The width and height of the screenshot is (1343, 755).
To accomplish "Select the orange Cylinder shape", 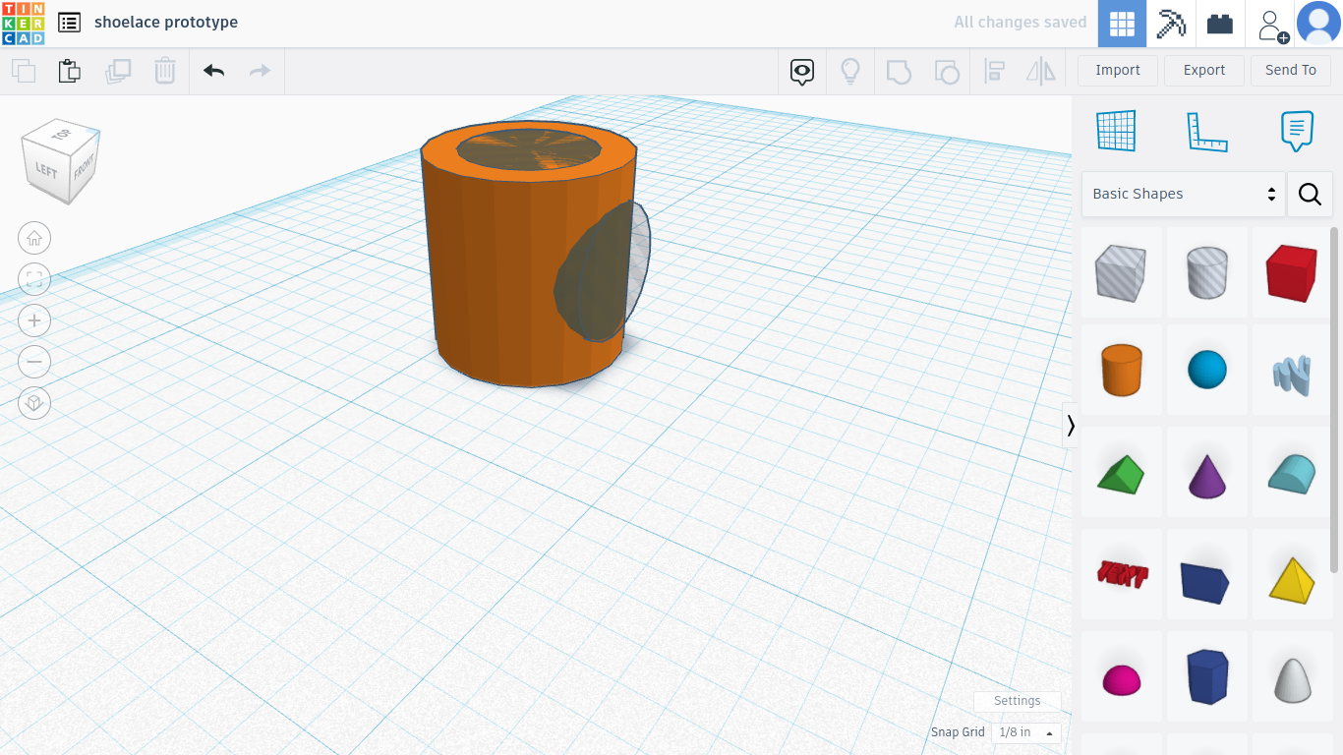I will point(1122,370).
